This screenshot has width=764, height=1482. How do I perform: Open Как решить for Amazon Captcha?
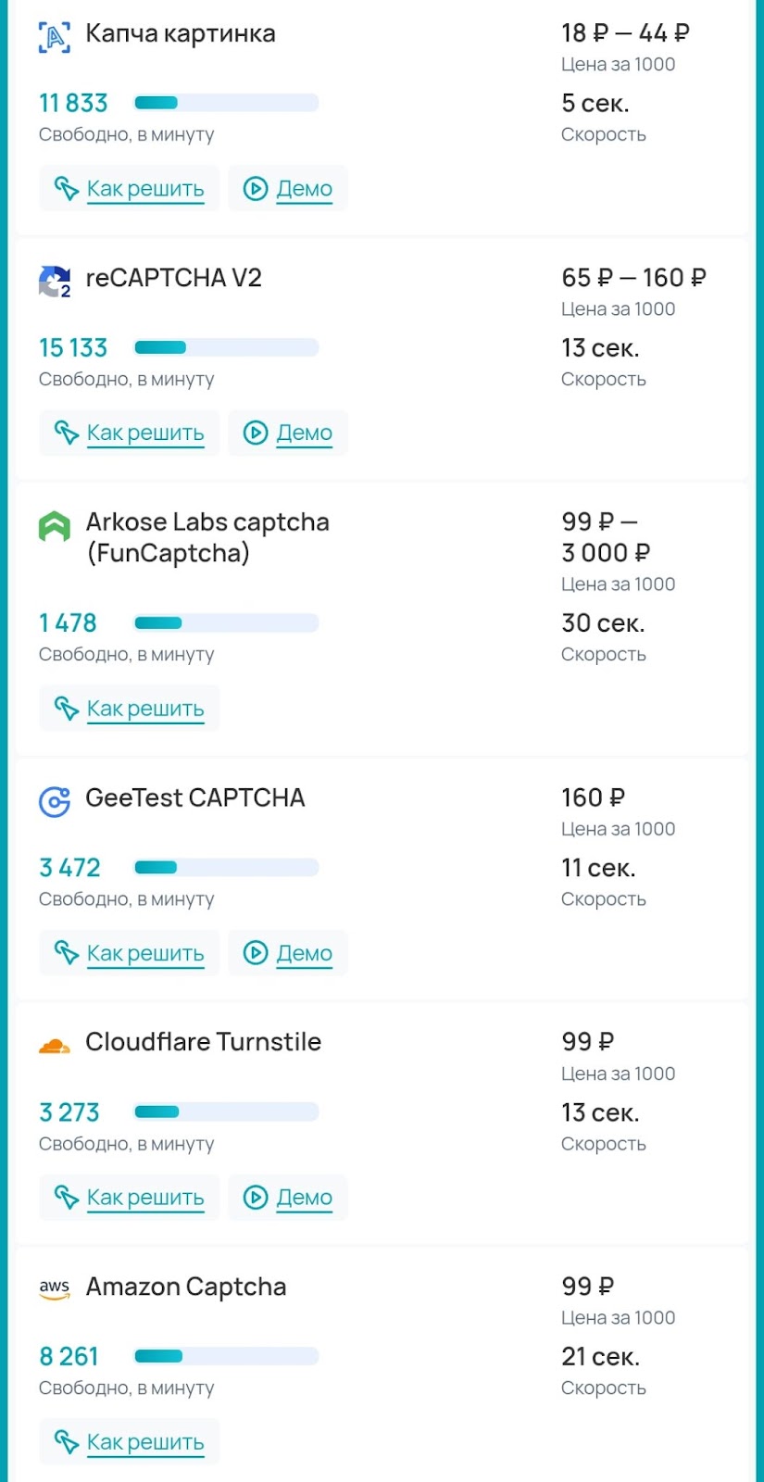click(129, 1441)
